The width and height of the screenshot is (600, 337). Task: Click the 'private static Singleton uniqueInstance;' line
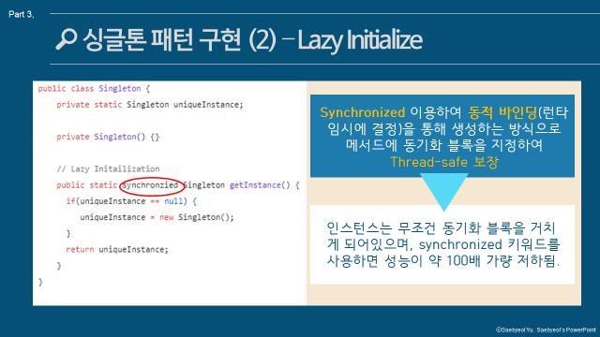coord(150,105)
